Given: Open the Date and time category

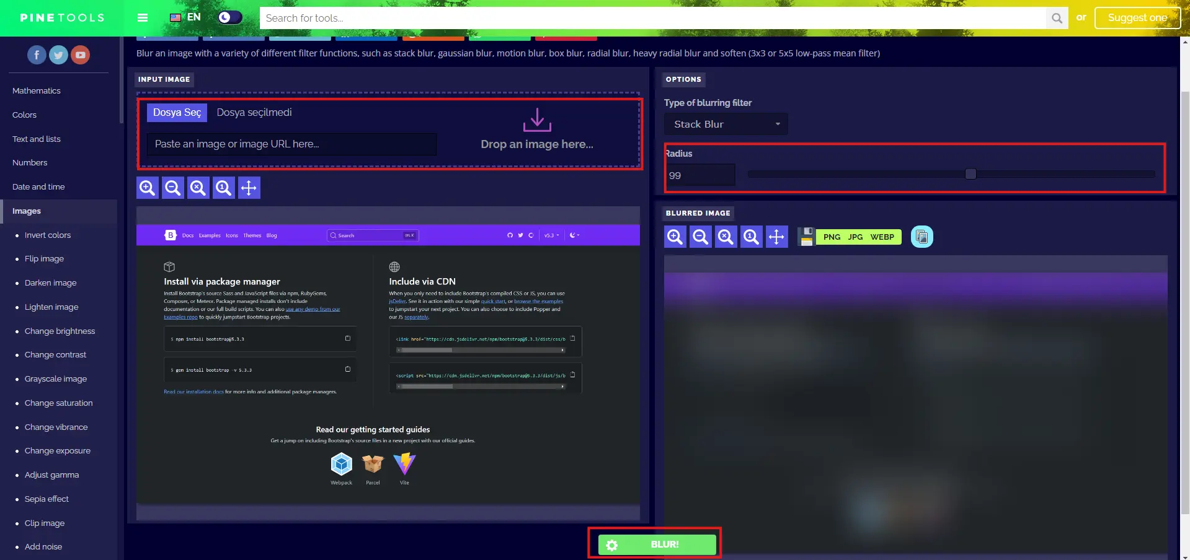Looking at the screenshot, I should [38, 186].
